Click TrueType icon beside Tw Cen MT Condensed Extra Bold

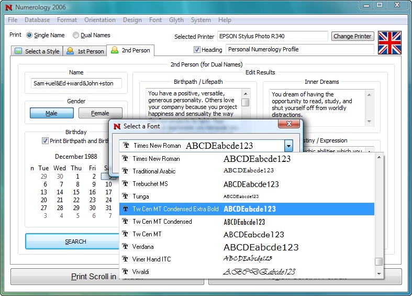[125, 209]
